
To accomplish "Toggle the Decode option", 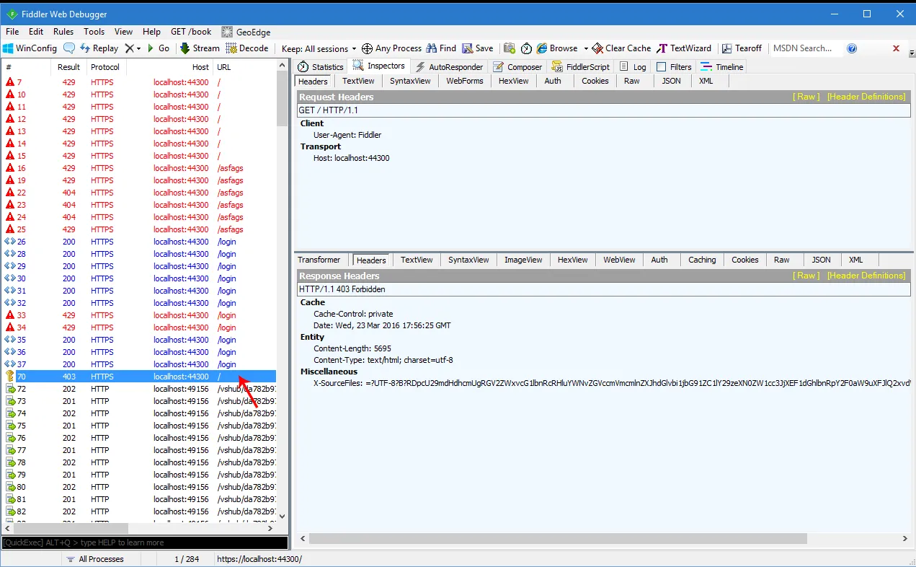I will click(x=247, y=48).
